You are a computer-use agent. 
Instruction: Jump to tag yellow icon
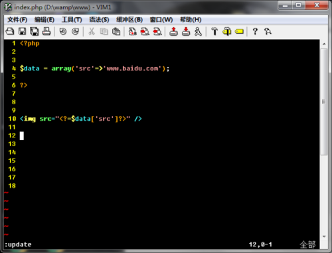239,32
